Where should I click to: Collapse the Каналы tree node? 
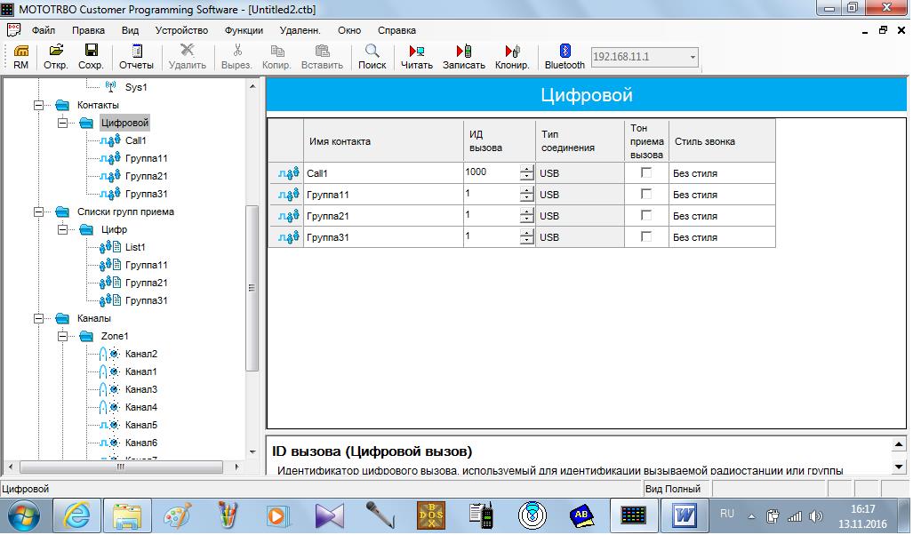[38, 318]
